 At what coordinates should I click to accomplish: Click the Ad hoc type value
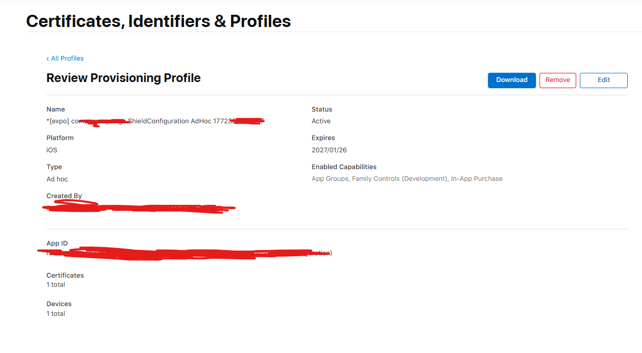pos(57,179)
